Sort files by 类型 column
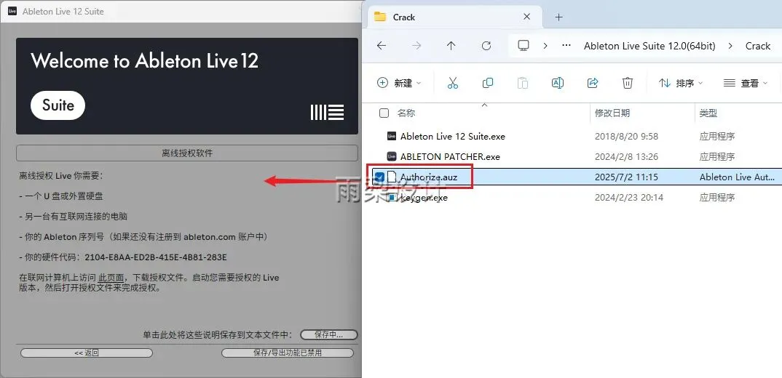 pyautogui.click(x=708, y=113)
